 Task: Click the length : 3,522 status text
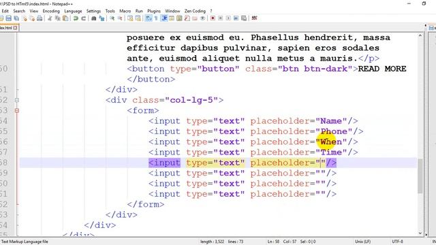click(x=212, y=242)
